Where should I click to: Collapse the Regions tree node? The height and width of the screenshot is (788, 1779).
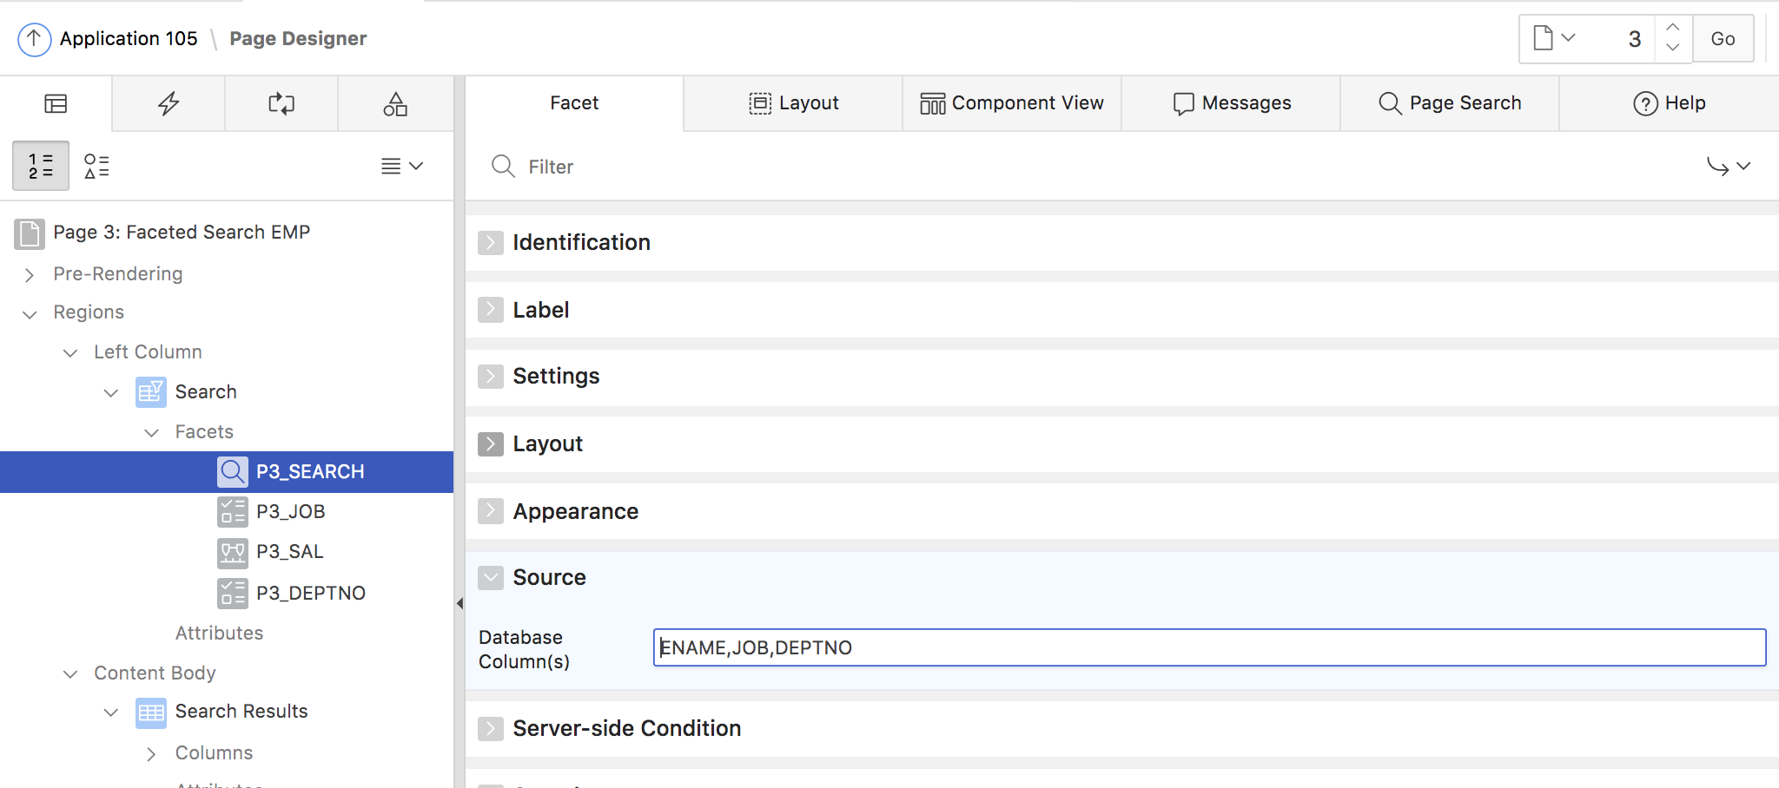click(x=29, y=313)
